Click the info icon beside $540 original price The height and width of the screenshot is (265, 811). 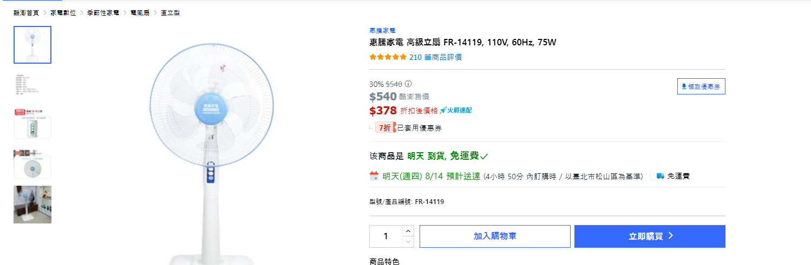pos(408,84)
